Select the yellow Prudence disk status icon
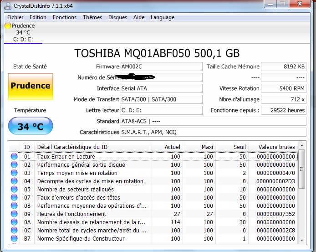316x252 pixels. [x=8, y=26]
